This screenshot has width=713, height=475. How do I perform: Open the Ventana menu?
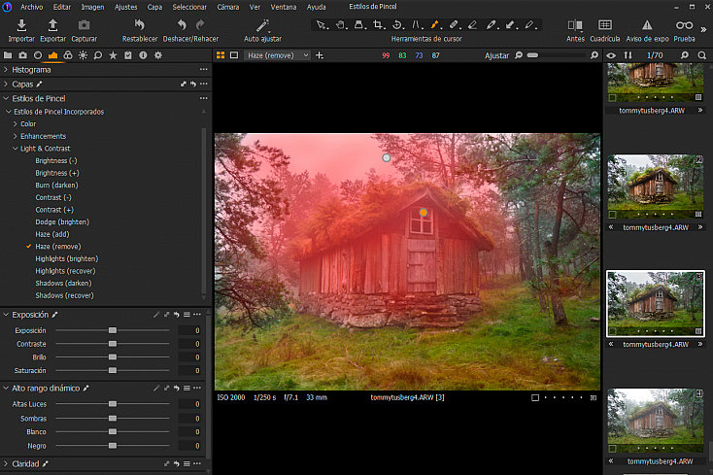point(284,7)
